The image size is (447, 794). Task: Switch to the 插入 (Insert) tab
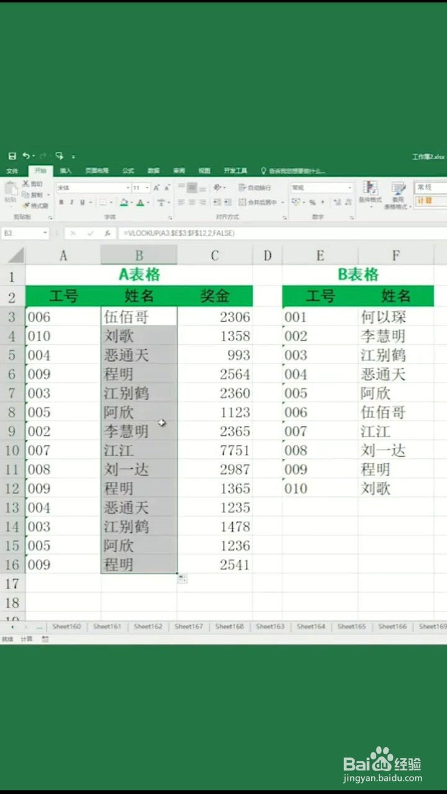(66, 171)
